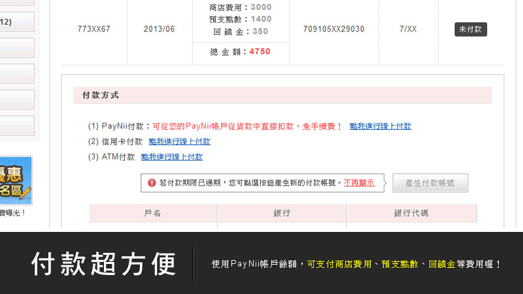523x294 pixels.
Task: Click the account number 709105XX29030
Action: point(334,29)
